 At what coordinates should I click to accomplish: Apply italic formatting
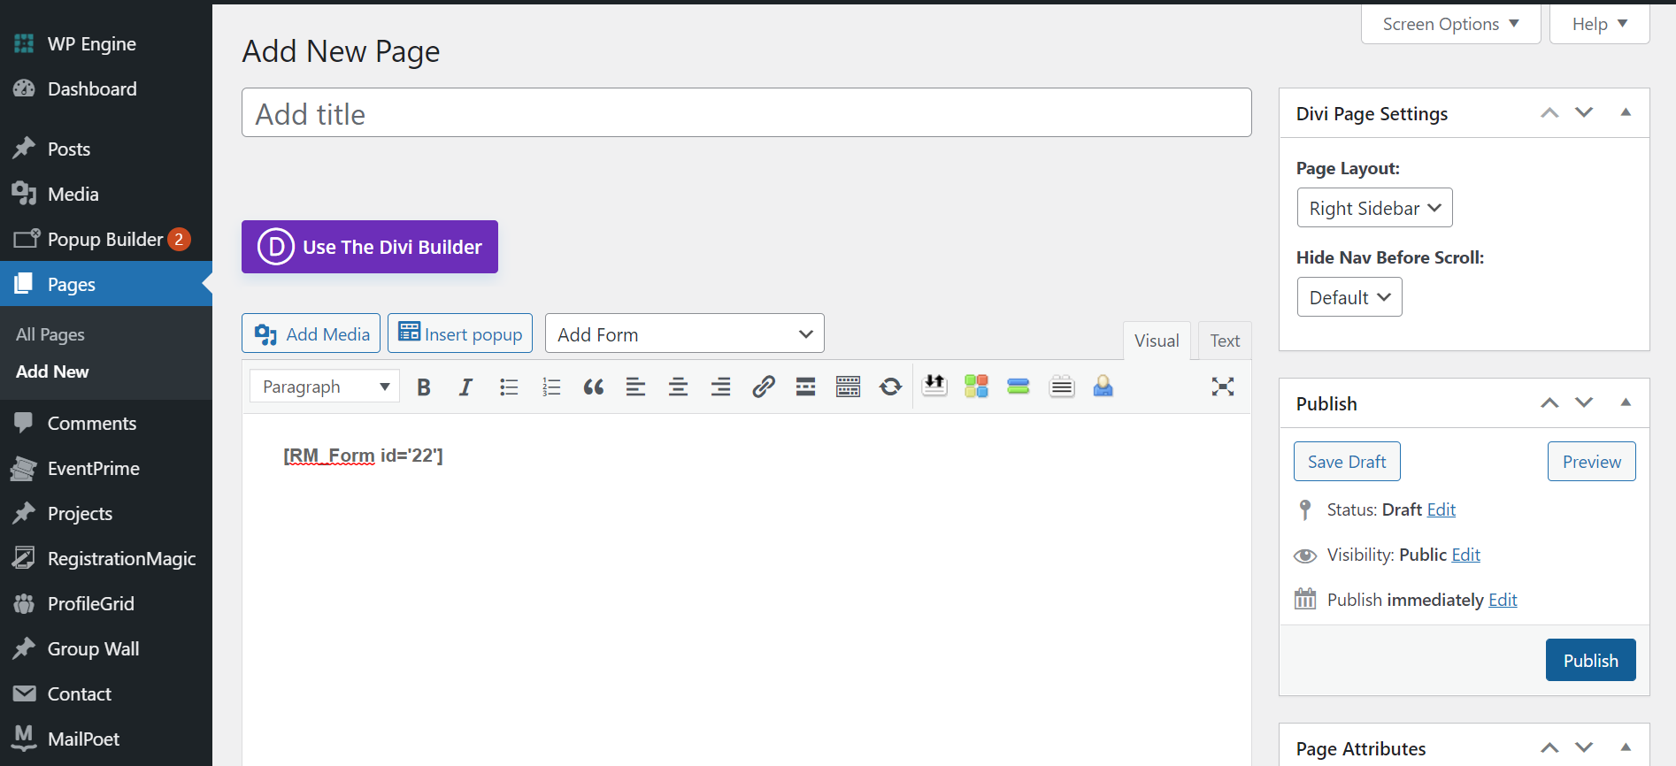(465, 387)
